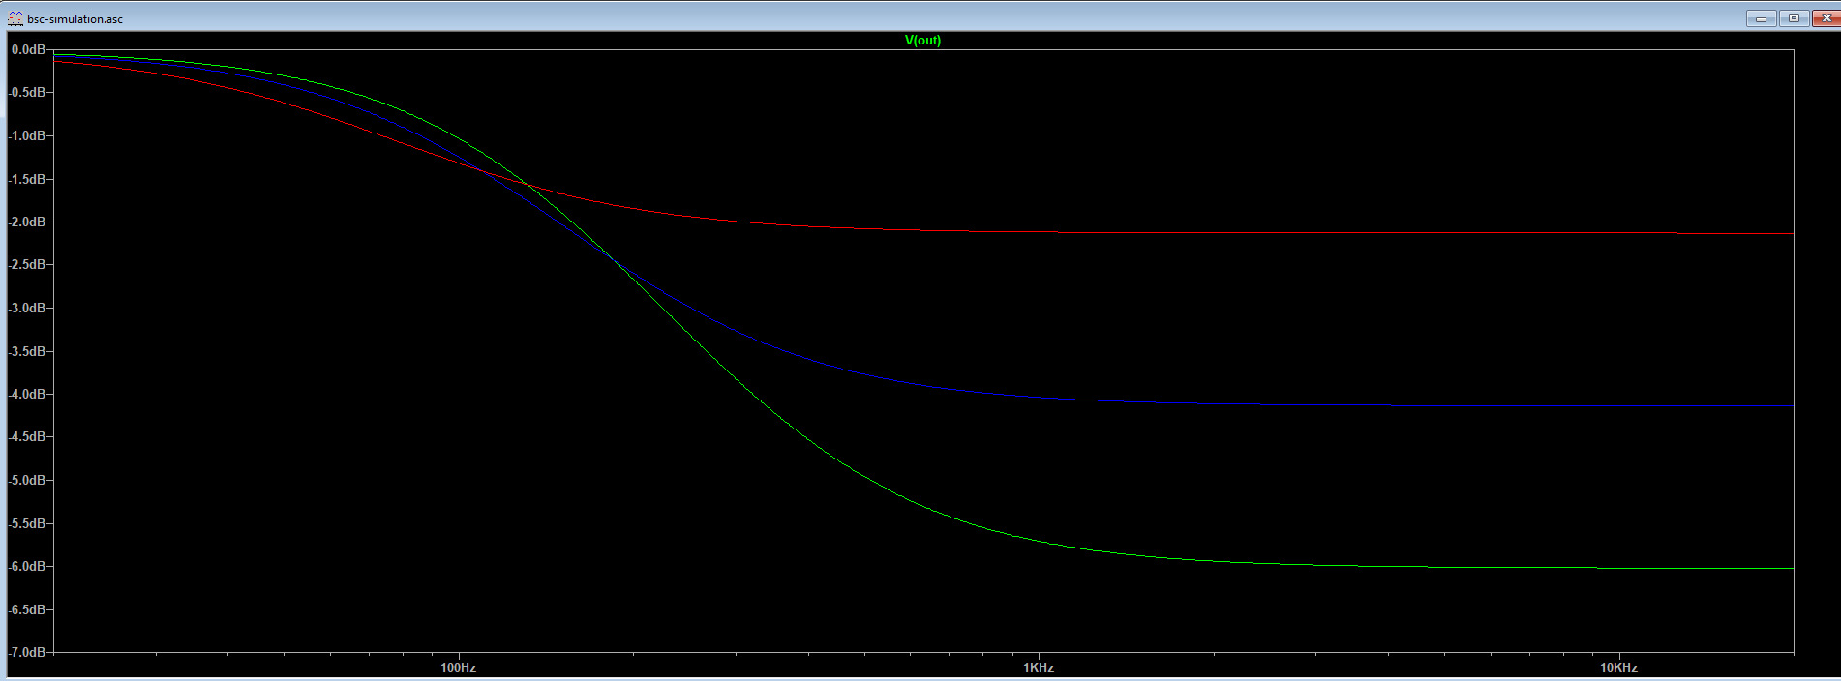Click the V(out) trace label
Screen dimensions: 1841x681
pyautogui.click(x=922, y=40)
